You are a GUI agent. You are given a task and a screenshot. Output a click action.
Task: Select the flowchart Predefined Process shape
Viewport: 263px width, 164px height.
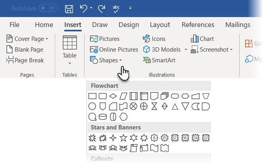[134, 96]
